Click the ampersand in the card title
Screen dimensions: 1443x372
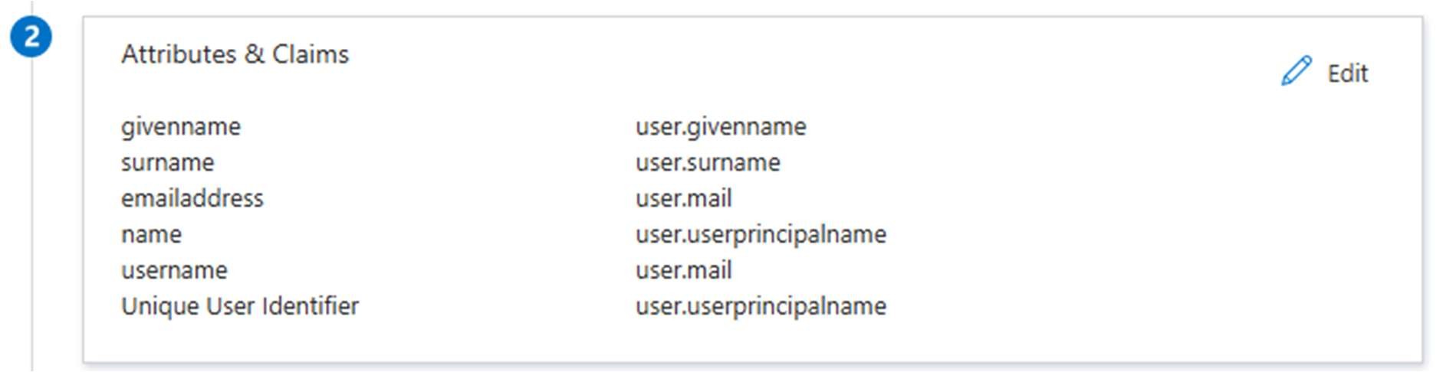click(x=254, y=54)
